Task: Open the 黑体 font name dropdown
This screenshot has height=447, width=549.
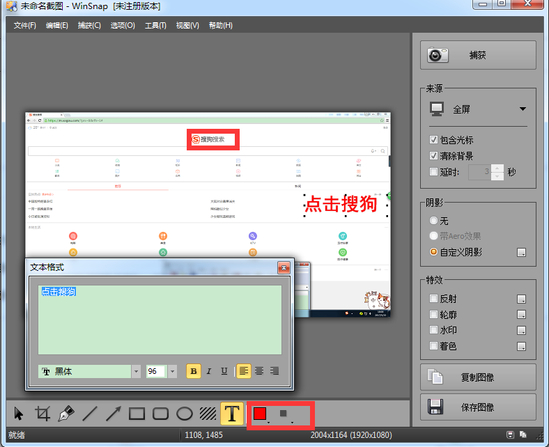Action: [137, 371]
